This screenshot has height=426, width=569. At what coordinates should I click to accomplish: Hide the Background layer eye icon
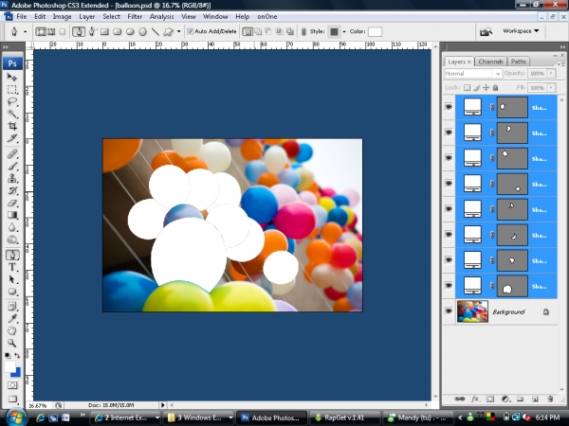(449, 311)
